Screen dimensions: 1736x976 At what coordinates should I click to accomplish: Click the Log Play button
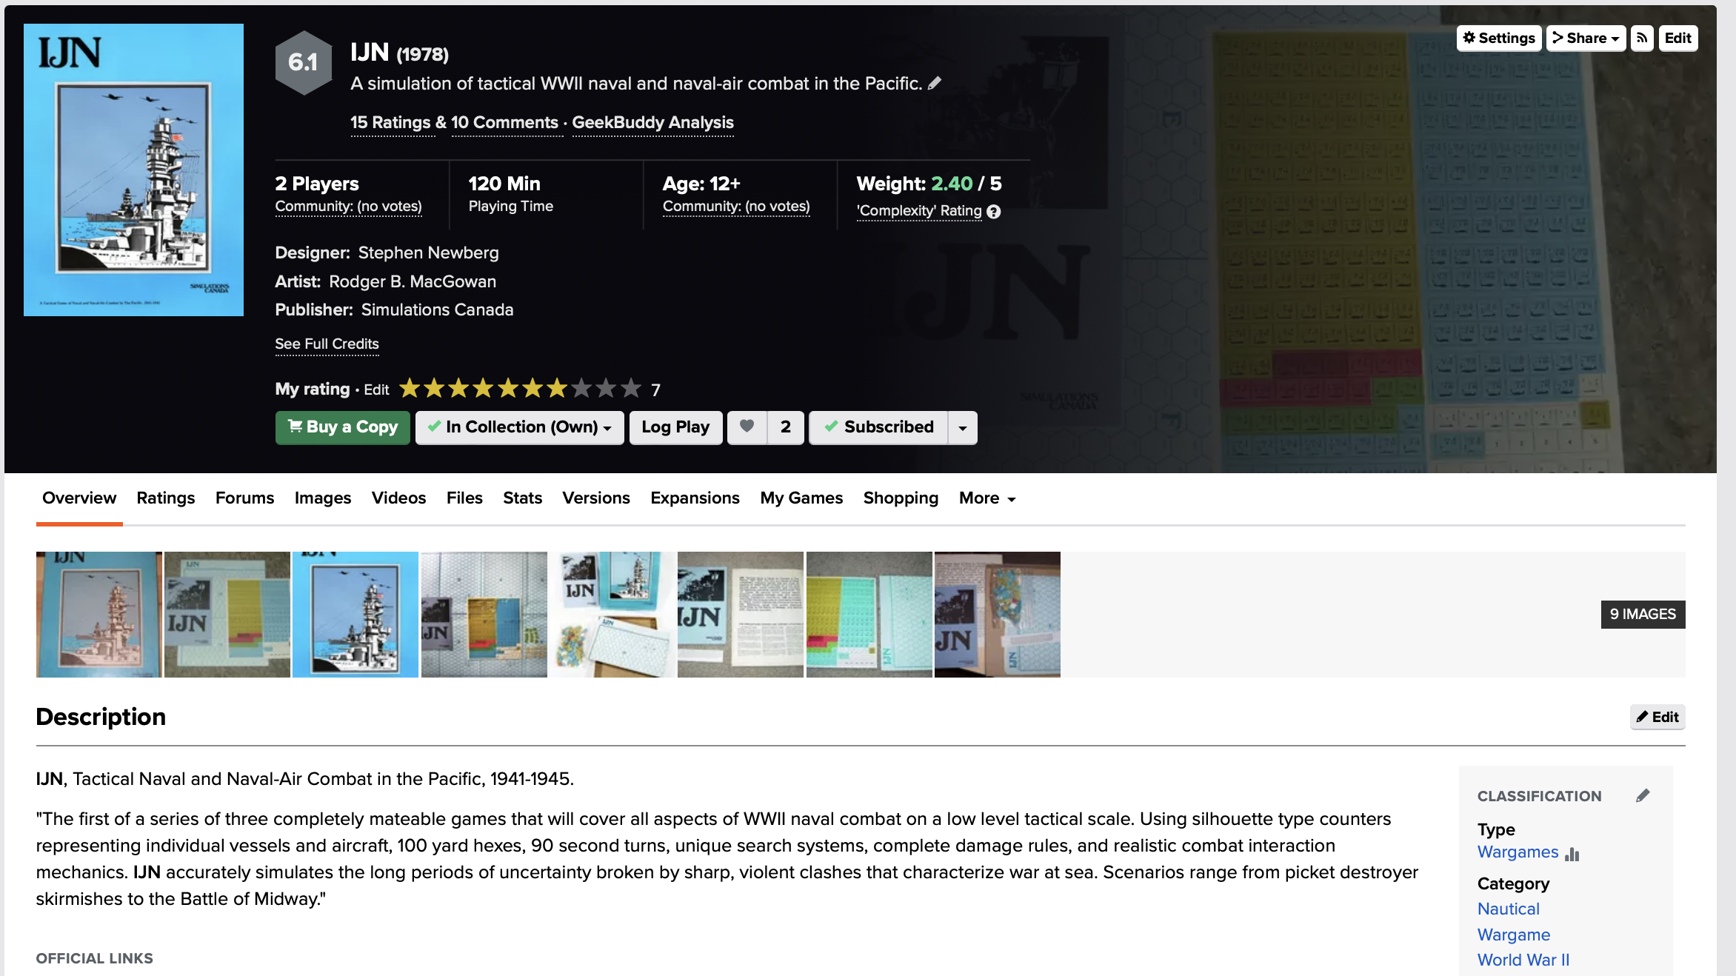[x=675, y=427]
